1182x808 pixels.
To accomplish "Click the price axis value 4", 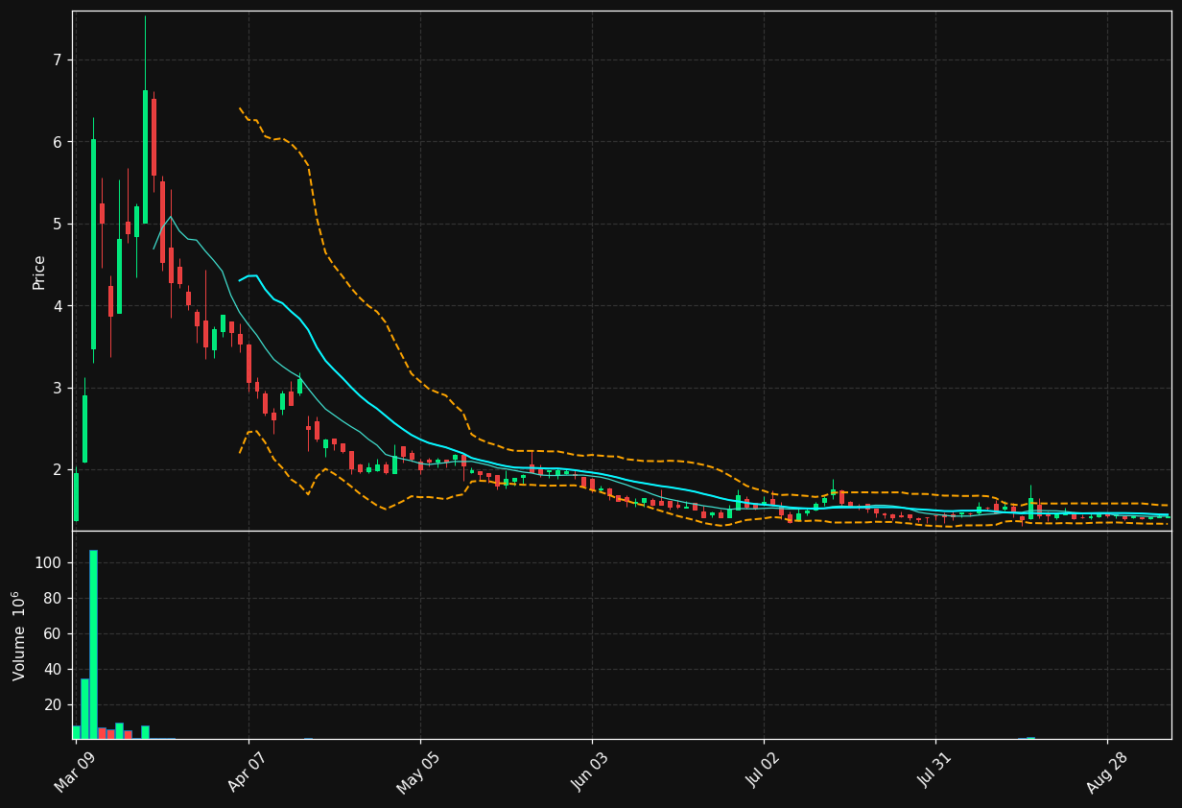I will coord(57,306).
